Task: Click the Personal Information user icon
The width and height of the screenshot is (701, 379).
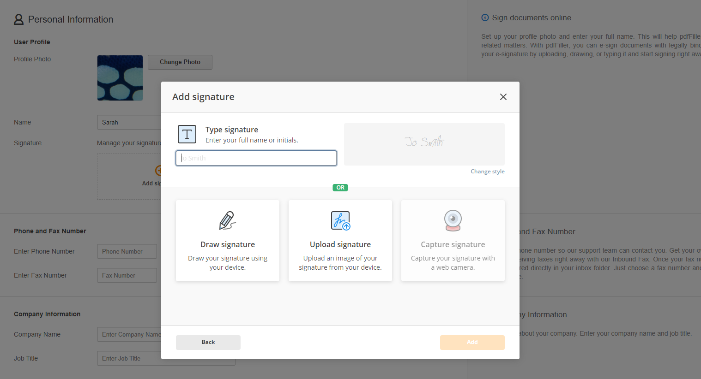Action: coord(19,19)
